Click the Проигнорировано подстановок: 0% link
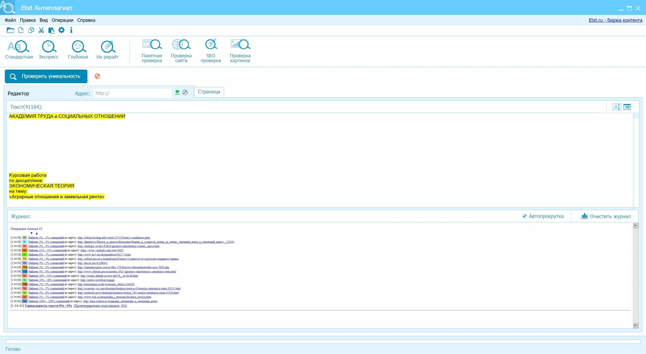646x354 pixels. (100, 306)
